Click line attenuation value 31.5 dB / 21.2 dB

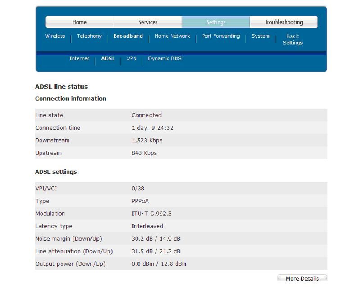point(156,251)
